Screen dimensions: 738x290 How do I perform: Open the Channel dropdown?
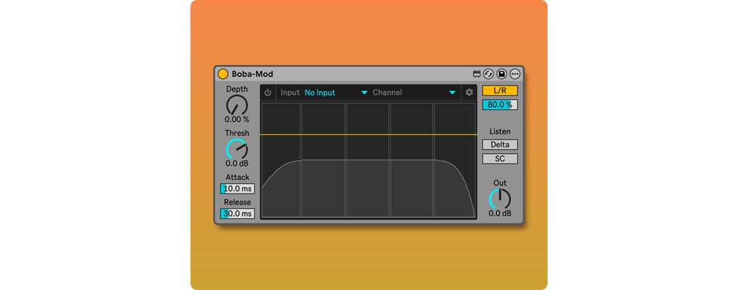click(414, 93)
